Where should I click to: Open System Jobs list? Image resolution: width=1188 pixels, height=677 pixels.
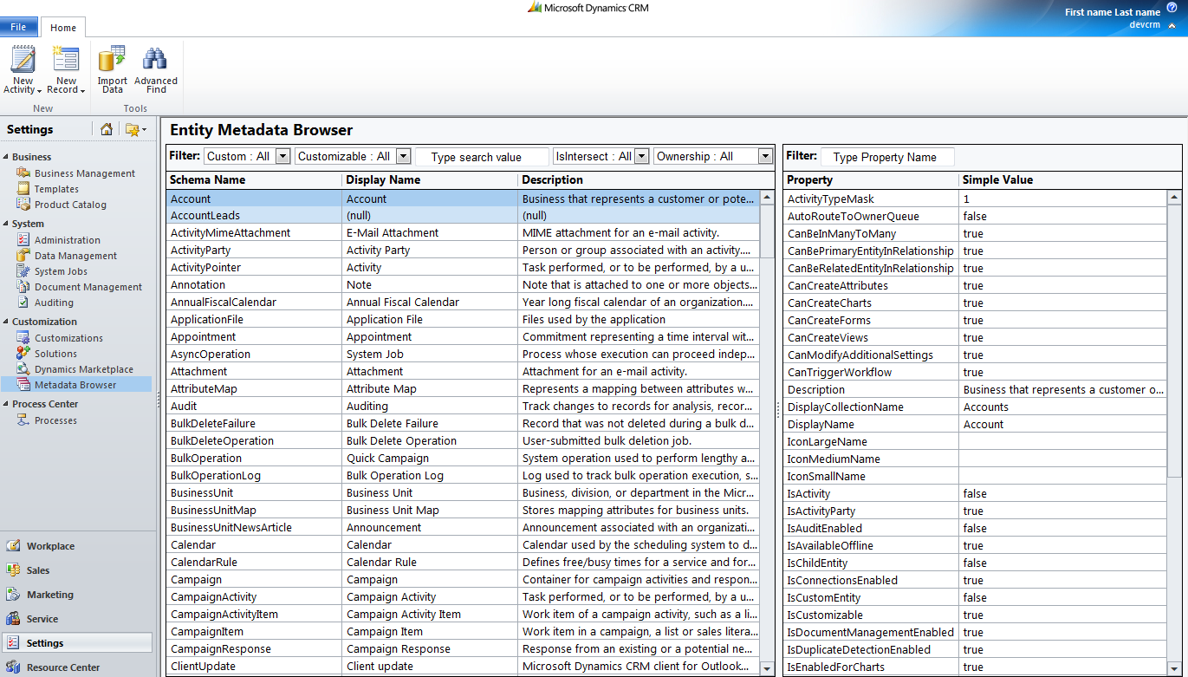pyautogui.click(x=61, y=271)
